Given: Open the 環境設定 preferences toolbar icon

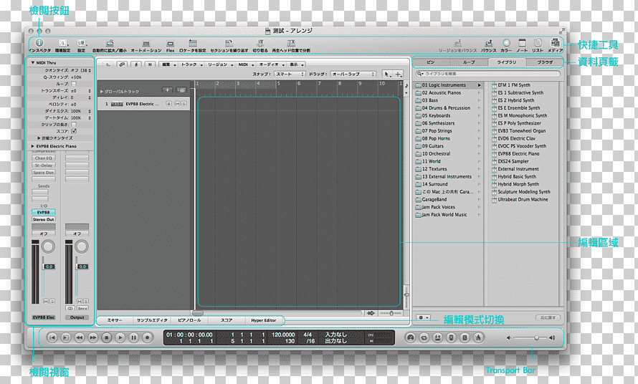Looking at the screenshot, I should [x=62, y=43].
